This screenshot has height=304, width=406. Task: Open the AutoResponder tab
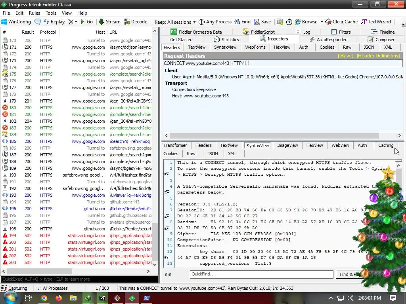coord(328,40)
